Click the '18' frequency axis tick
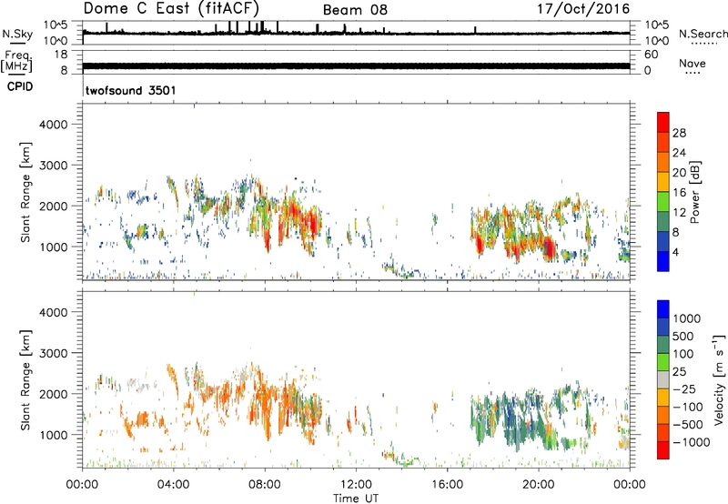 point(61,55)
